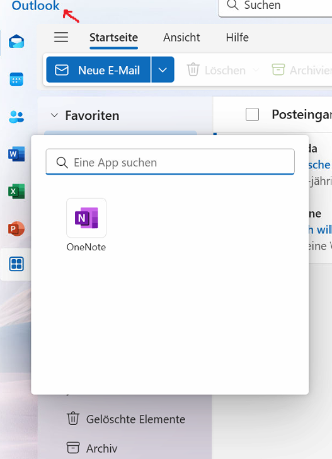Click the Eine App suchen field

tap(170, 162)
